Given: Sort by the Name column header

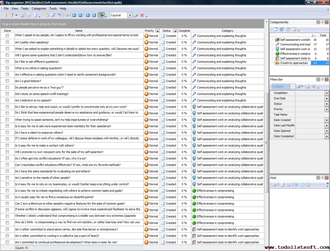Looking at the screenshot, I should 79,31.
